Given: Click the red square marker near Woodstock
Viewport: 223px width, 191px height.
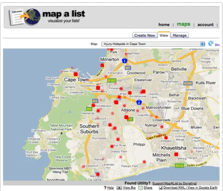Looking at the screenshot, I should click(98, 88).
